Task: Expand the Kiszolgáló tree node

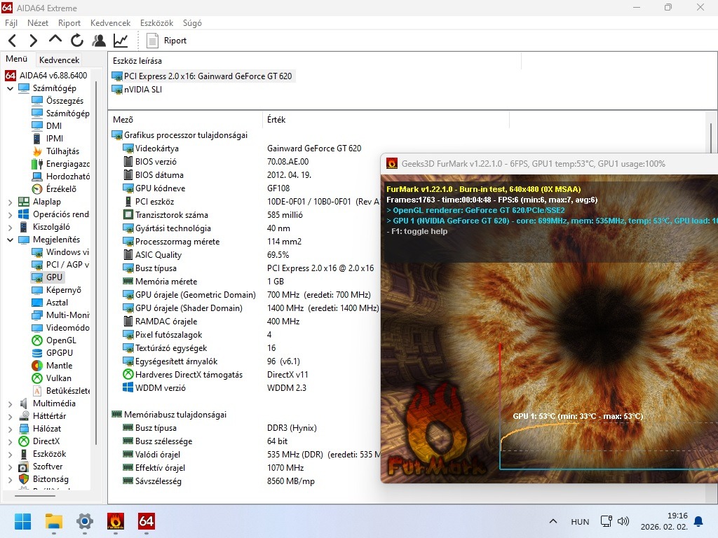Action: 10,227
